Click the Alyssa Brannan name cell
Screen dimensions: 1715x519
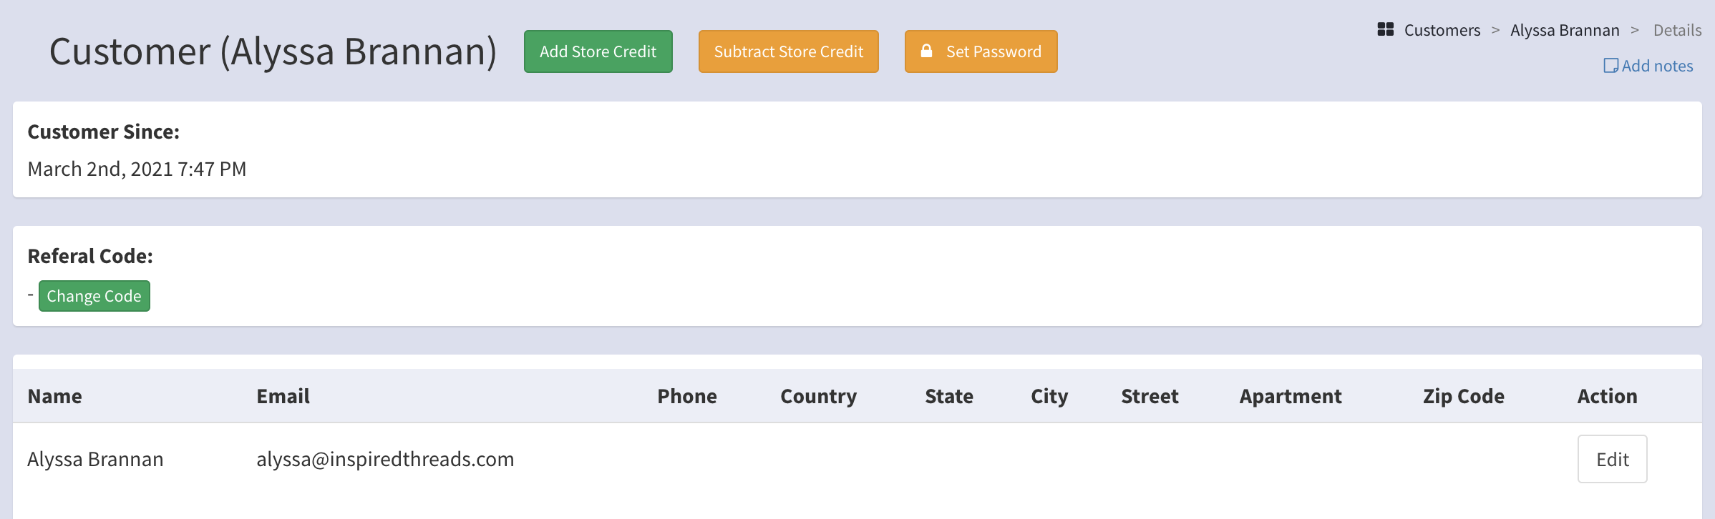pos(95,459)
